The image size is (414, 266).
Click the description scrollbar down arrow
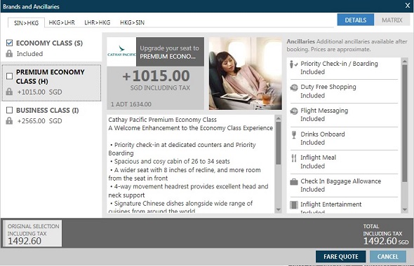coord(279,209)
